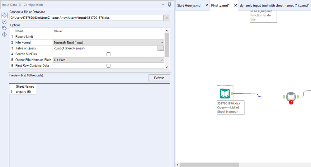This screenshot has height=167, width=311.
Task: Toggle First Row Contains Data checkbox
Action: coord(108,66)
